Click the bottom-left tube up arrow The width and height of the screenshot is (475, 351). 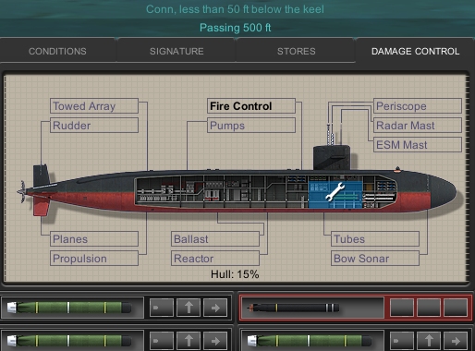click(x=189, y=341)
